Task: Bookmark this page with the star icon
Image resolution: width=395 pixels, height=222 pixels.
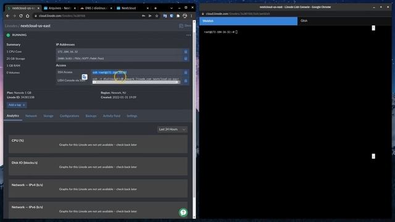Action: click(x=157, y=16)
